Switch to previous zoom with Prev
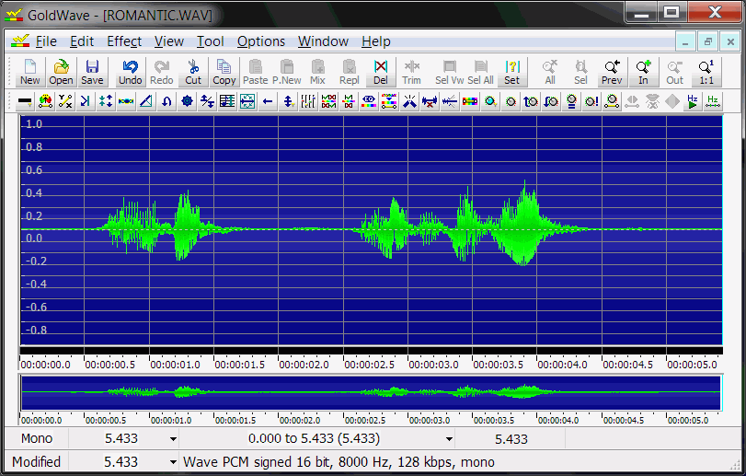This screenshot has height=476, width=746. [612, 72]
